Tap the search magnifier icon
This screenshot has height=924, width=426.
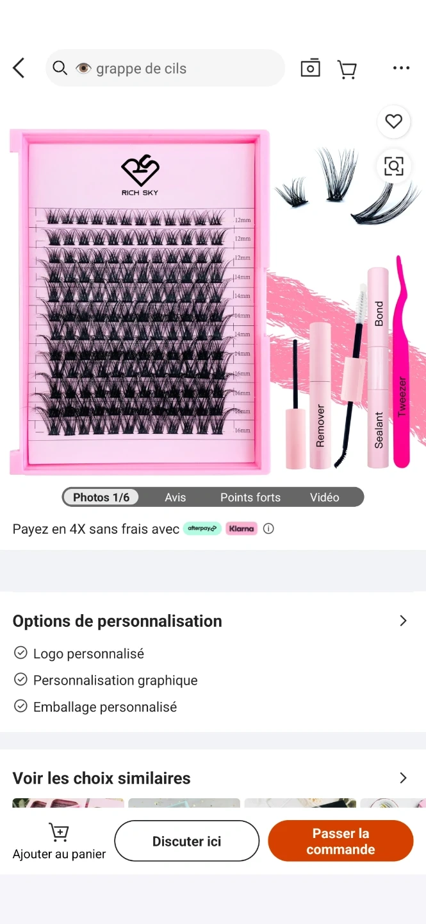coord(60,68)
